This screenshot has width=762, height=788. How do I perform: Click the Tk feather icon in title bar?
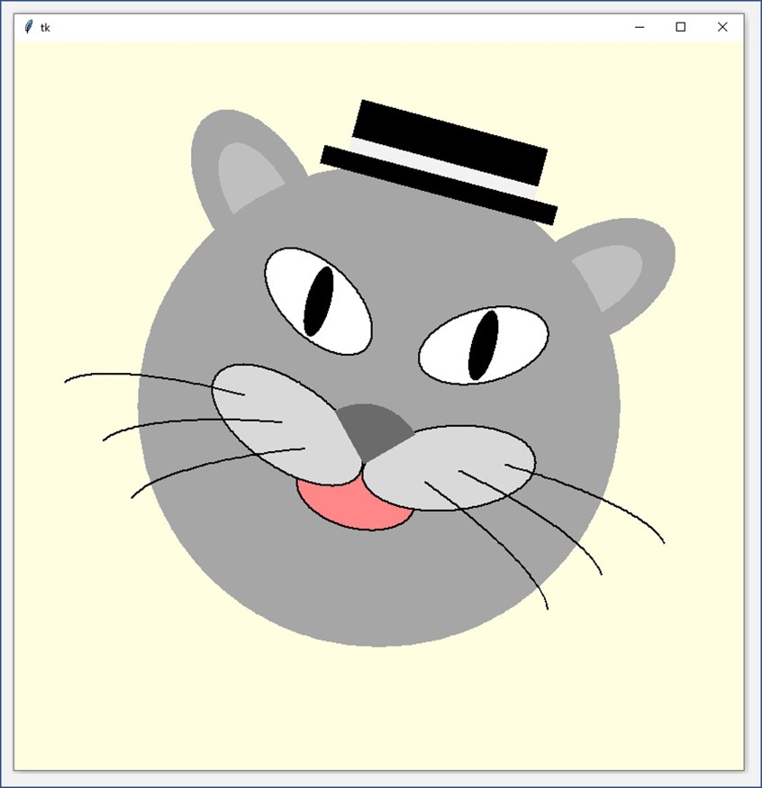[28, 27]
